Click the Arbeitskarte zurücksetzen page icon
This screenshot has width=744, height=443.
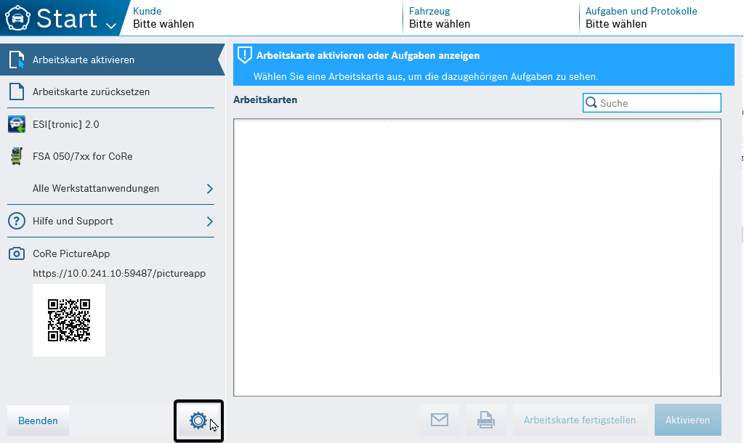pyautogui.click(x=17, y=92)
